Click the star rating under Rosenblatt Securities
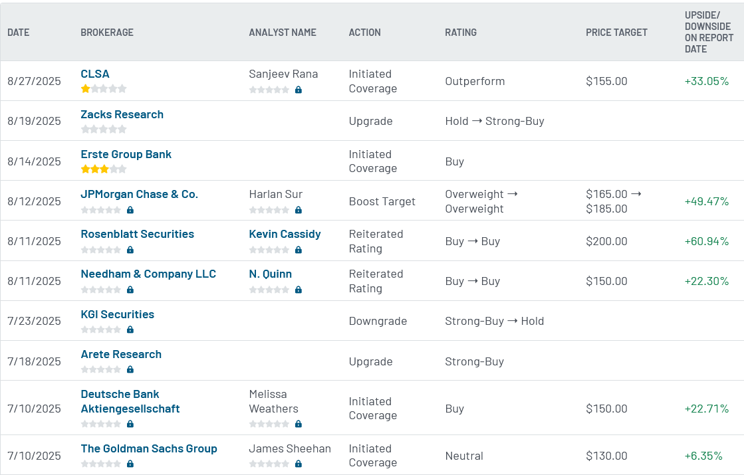Image resolution: width=744 pixels, height=475 pixels. coord(100,250)
